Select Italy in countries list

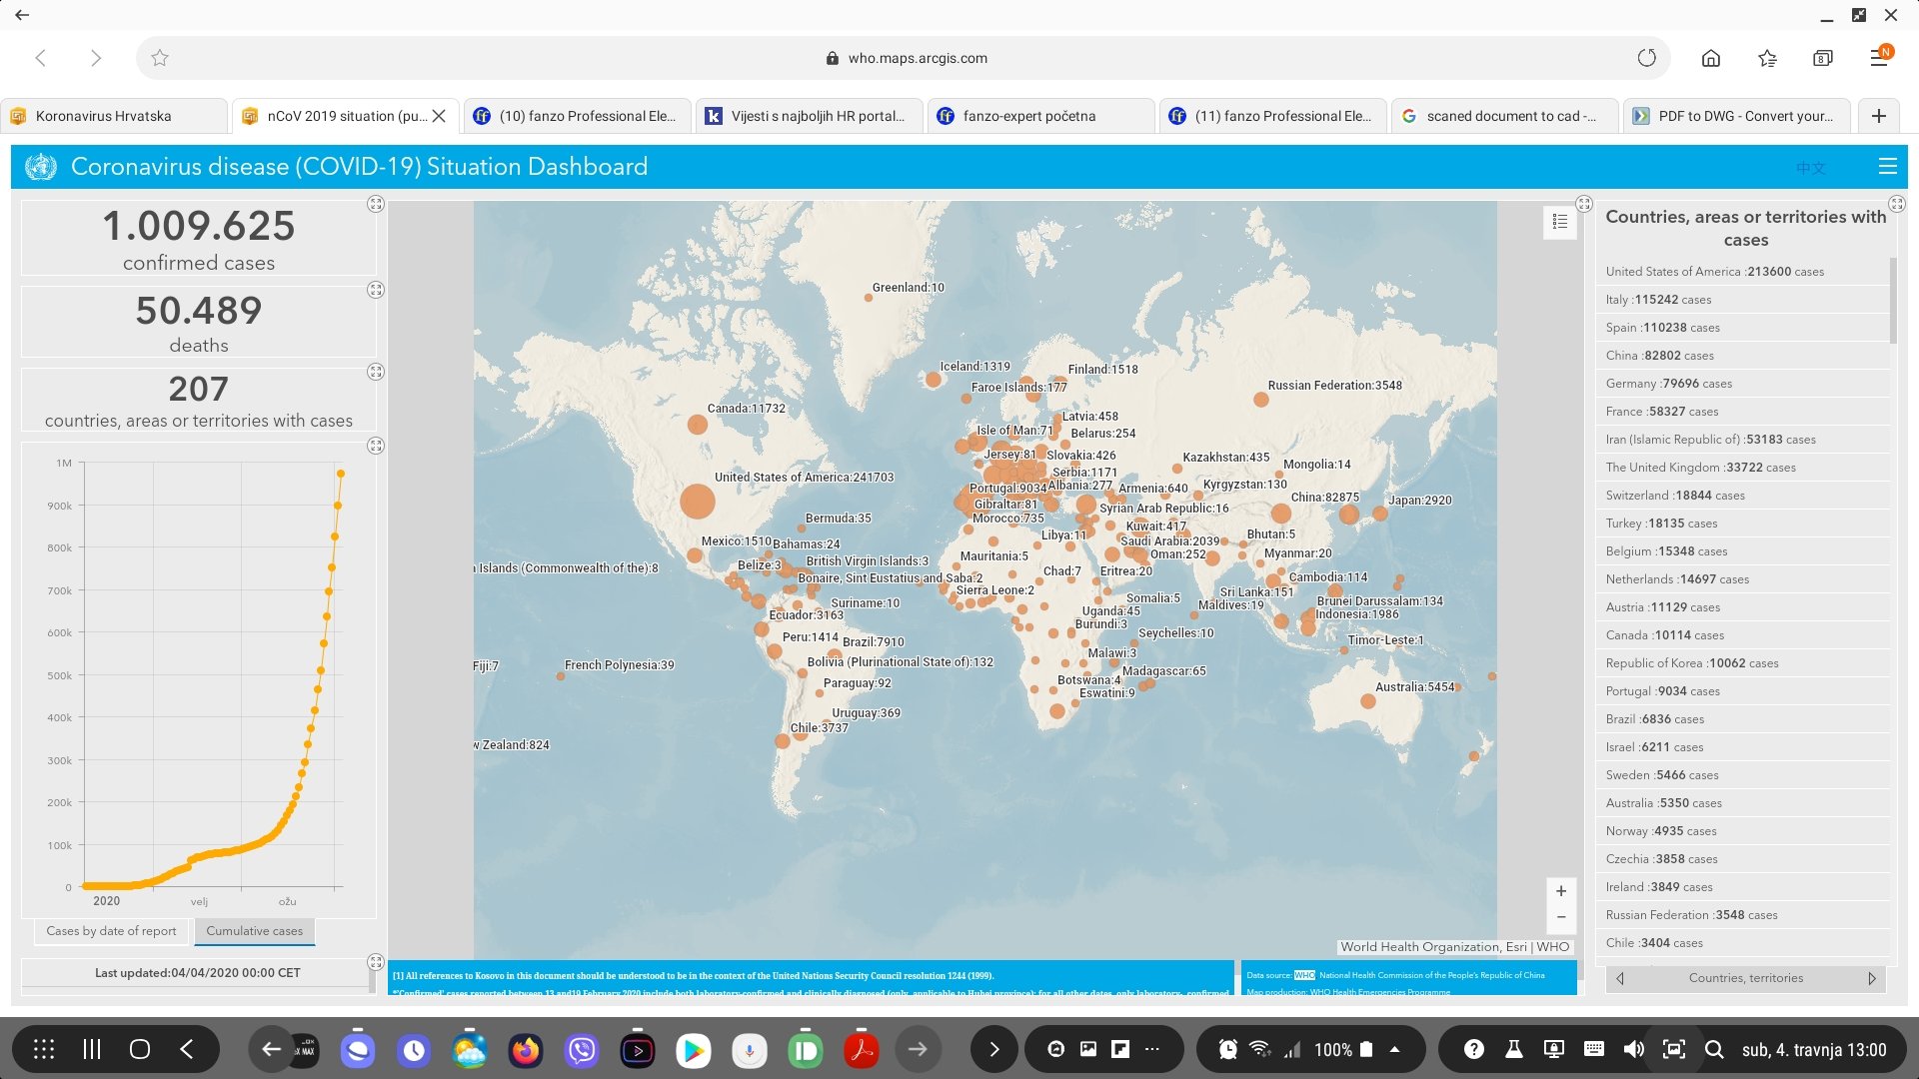point(1658,300)
